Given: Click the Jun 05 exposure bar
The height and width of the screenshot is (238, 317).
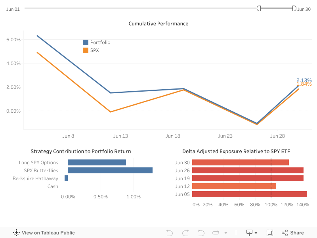Looking at the screenshot, I should [249, 194].
